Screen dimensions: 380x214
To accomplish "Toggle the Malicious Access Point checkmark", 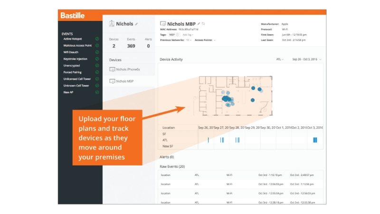I will pyautogui.click(x=97, y=45).
